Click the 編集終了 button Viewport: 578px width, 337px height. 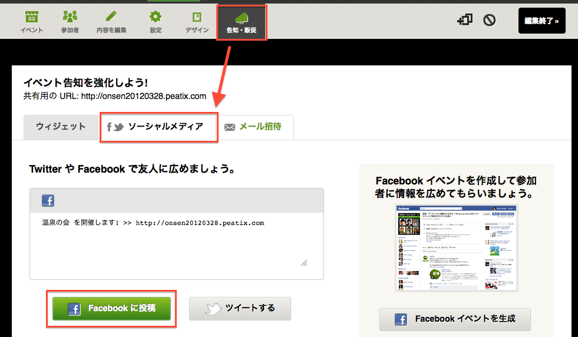[x=541, y=21]
